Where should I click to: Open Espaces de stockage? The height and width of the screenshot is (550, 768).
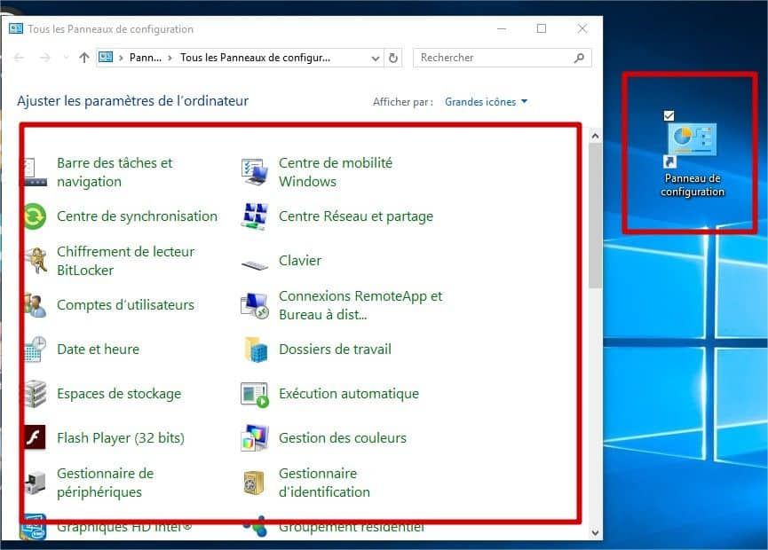point(118,393)
